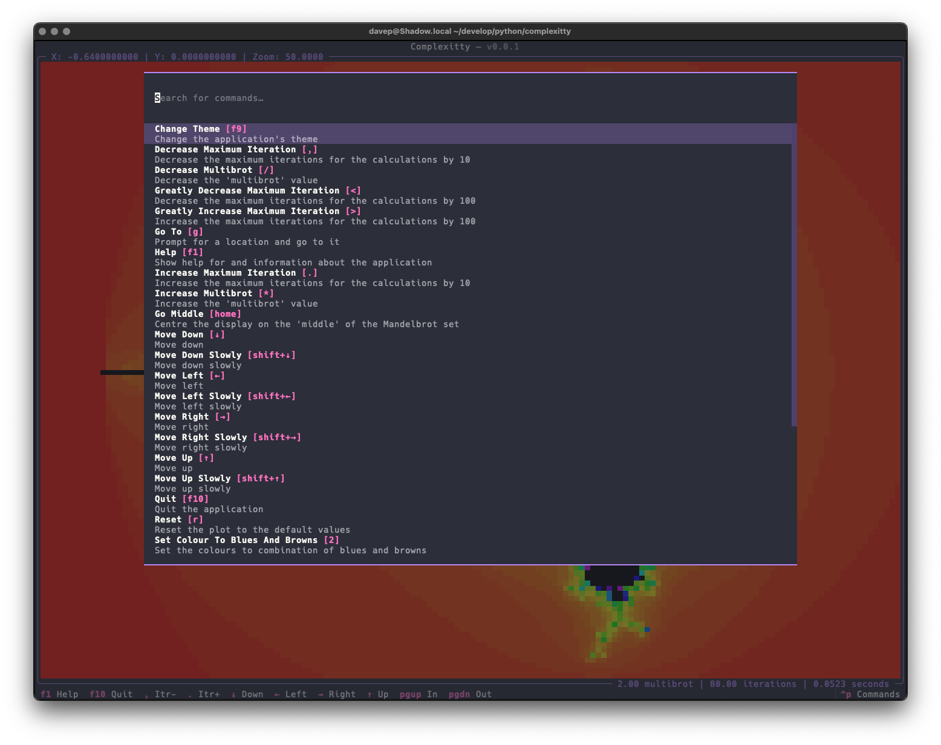Select "Set Colour To Blues And Browns"
Viewport: 941px width, 745px height.
[245, 540]
